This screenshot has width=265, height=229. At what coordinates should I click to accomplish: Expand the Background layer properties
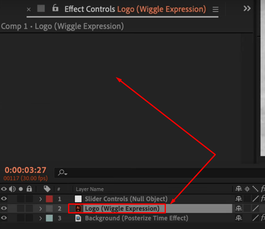41,218
